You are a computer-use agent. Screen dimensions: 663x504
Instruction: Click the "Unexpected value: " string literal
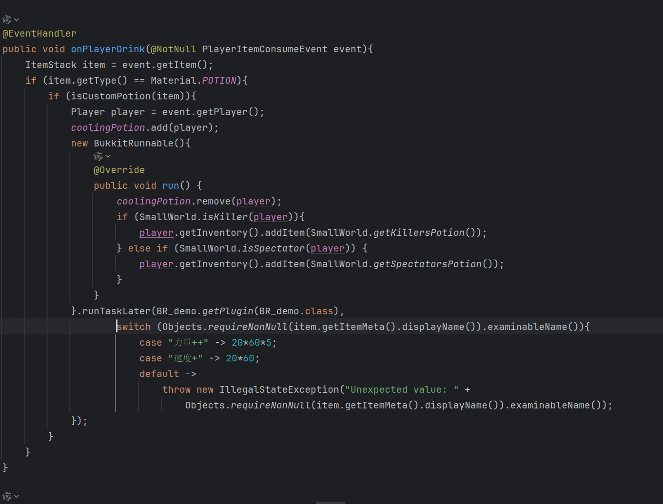401,390
